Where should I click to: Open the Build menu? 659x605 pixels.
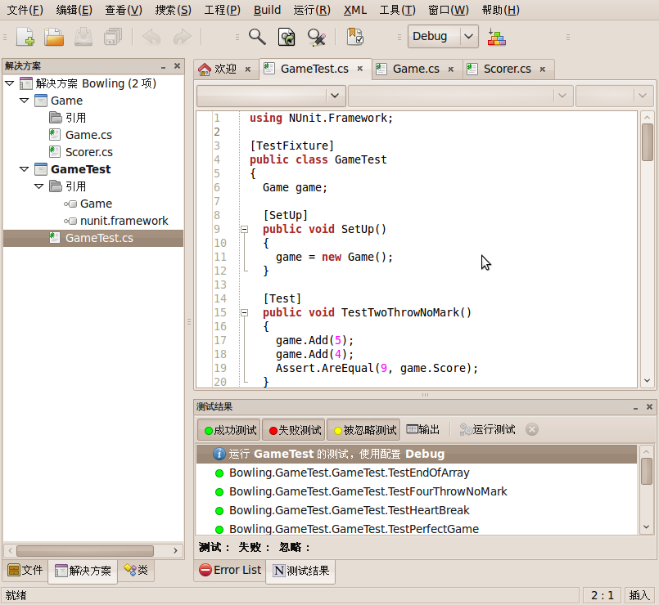(x=267, y=10)
